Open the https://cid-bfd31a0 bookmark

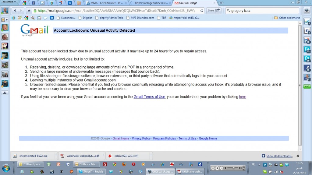coord(184,18)
